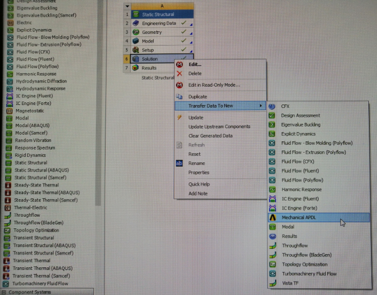Click the Results cell icon in row 7
Viewport: 377px width, 295px height.
(x=136, y=68)
